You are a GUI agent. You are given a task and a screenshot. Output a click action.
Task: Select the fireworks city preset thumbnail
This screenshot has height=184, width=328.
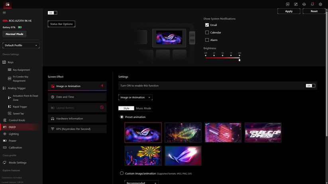143,156
